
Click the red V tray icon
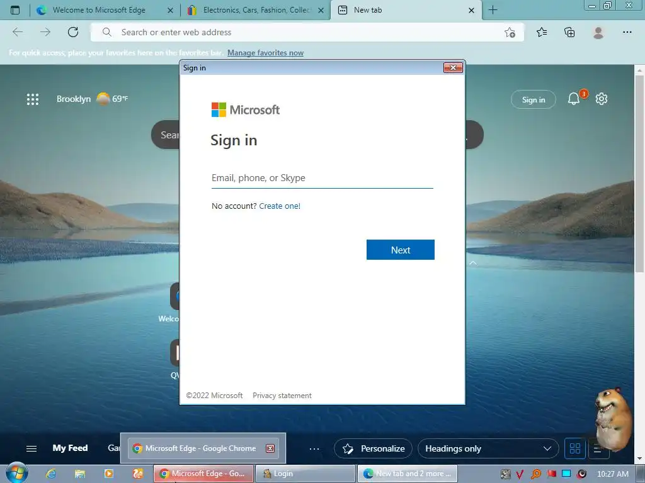click(520, 474)
